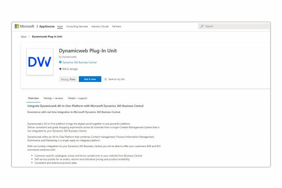Click the Dynamicweb DW app logo
This screenshot has width=282, height=188.
tap(40, 61)
